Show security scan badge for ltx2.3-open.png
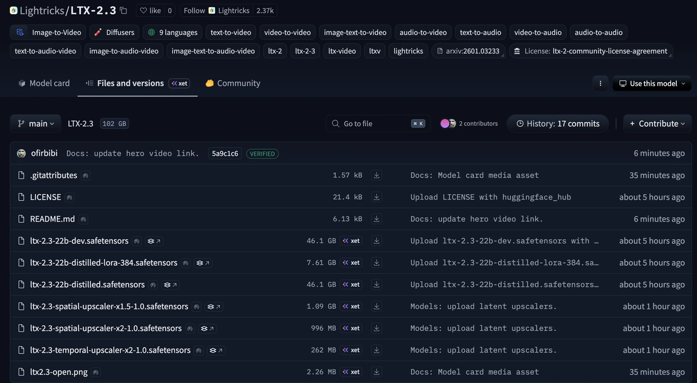Image resolution: width=697 pixels, height=383 pixels. pyautogui.click(x=96, y=372)
